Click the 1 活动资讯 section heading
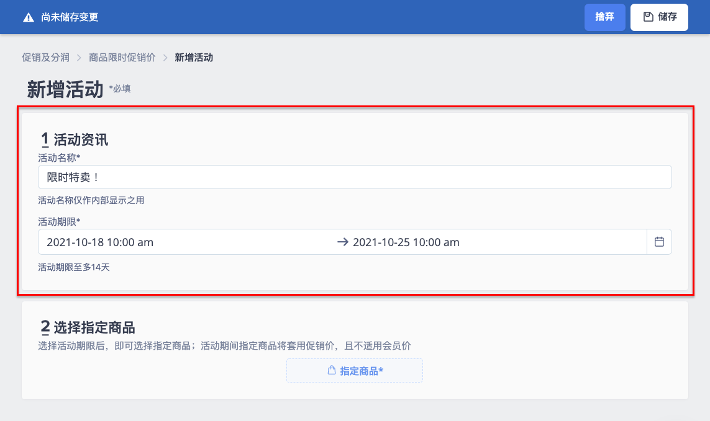710x421 pixels. (x=75, y=140)
